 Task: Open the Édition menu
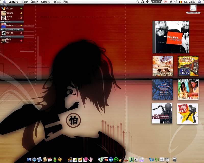pos(34,2)
